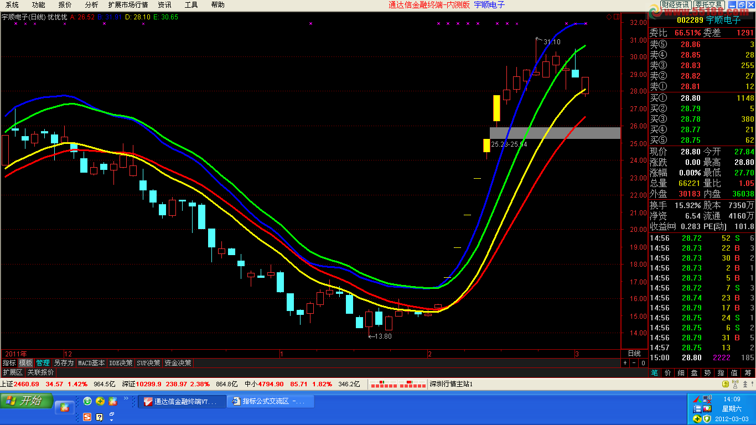Click the square panel icon beside the diamond
The image size is (756, 425).
615,17
